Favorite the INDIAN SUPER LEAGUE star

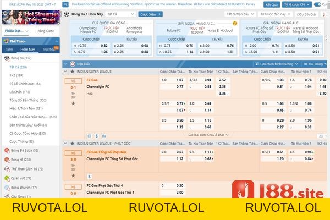[73, 71]
